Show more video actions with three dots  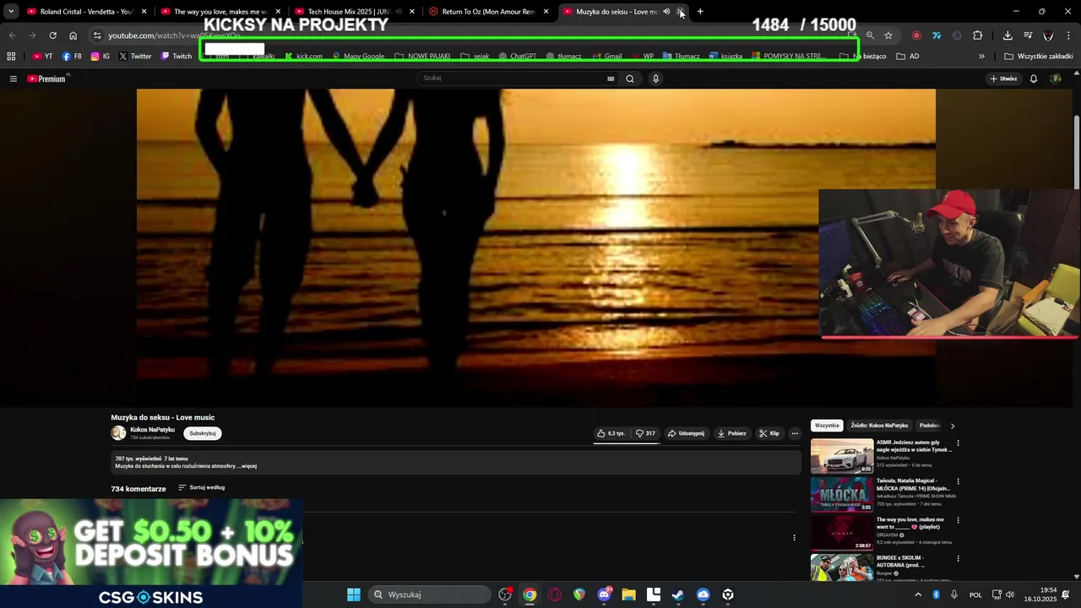(x=795, y=433)
